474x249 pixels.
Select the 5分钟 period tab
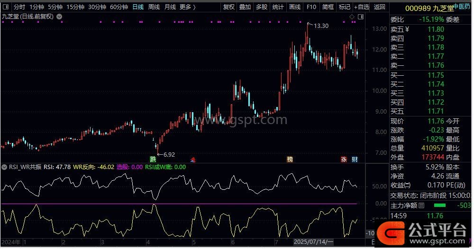(x=55, y=7)
